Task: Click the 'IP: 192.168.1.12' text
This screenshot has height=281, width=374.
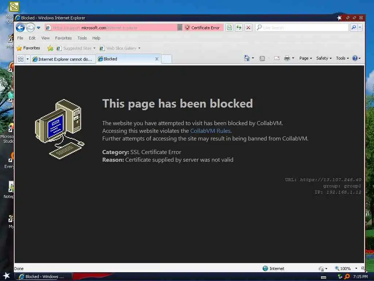Action: (338, 192)
